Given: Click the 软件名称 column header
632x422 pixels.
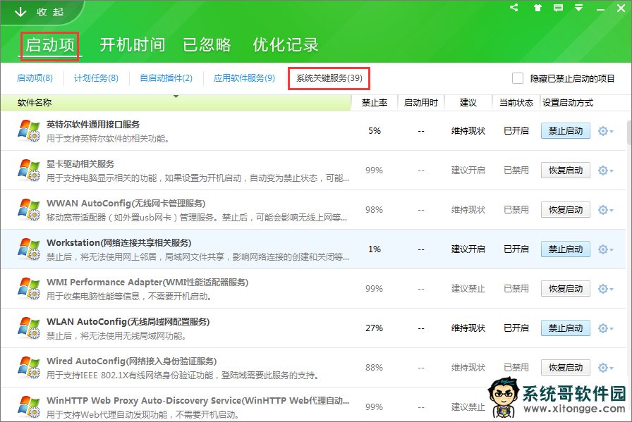Looking at the screenshot, I should coord(35,103).
